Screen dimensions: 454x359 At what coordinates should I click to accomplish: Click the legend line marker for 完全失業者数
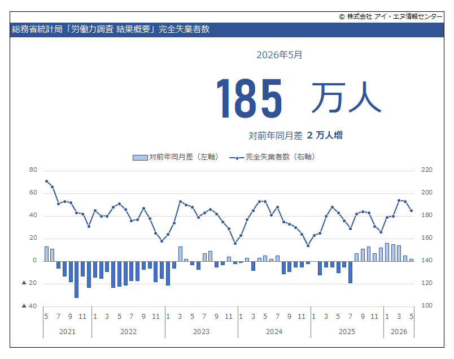[x=237, y=158]
